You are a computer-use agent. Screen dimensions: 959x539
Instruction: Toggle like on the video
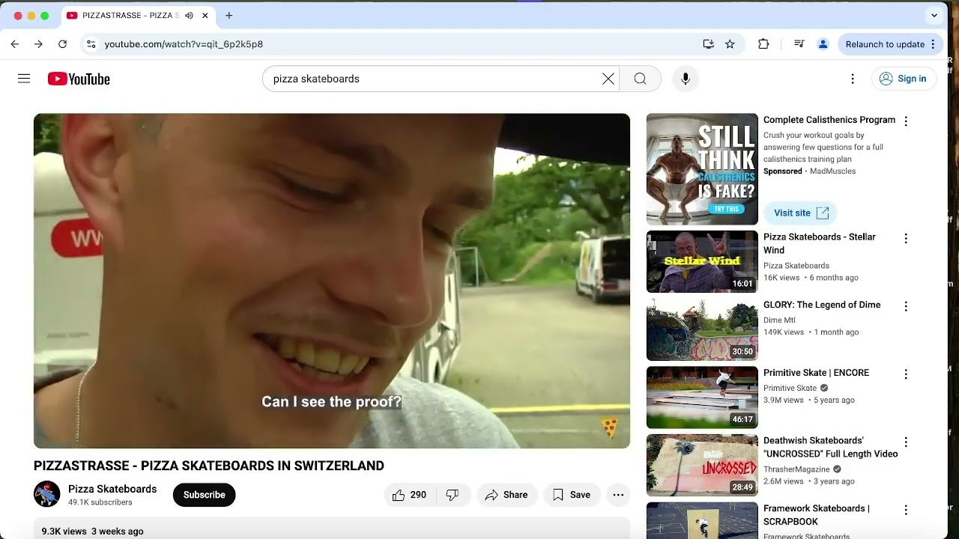pos(409,495)
